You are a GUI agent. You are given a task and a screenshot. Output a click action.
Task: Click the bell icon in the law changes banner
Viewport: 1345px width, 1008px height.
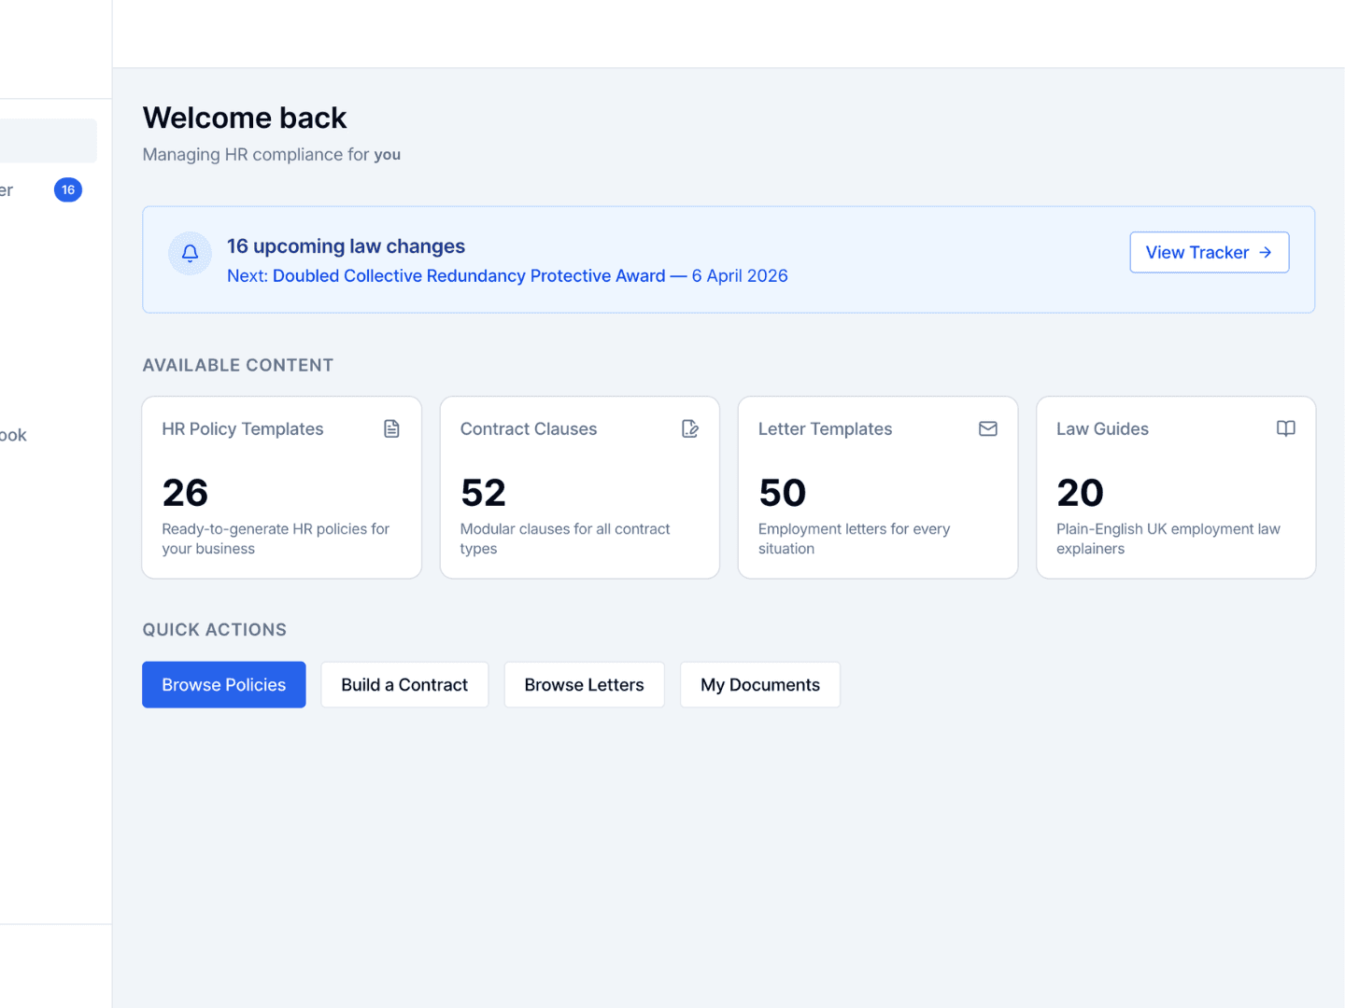[190, 253]
